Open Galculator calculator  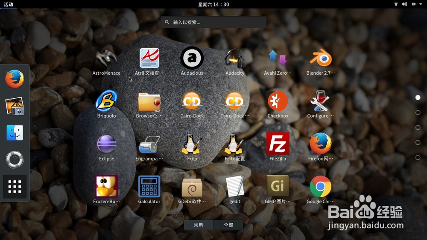pyautogui.click(x=149, y=190)
